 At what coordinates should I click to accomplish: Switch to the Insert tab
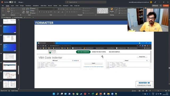[12, 6]
